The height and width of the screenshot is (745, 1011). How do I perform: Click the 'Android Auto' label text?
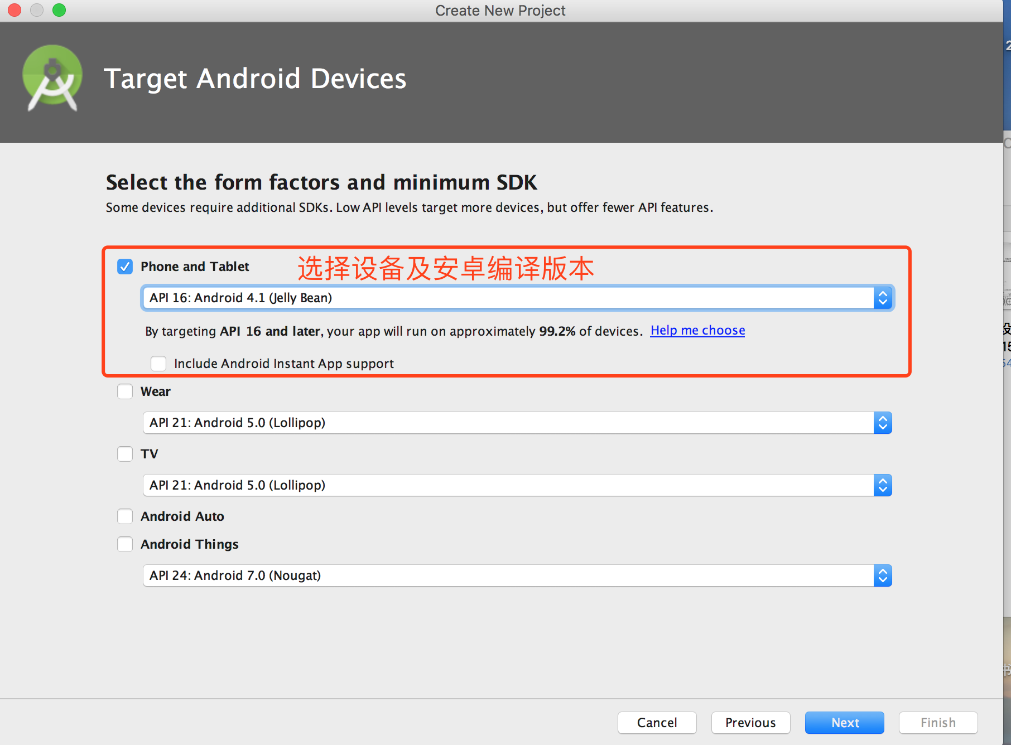pos(182,516)
